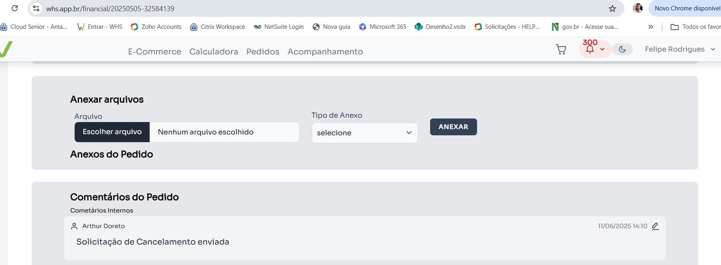Open site information icon in address bar
Image resolution: width=721 pixels, height=265 pixels.
[36, 8]
